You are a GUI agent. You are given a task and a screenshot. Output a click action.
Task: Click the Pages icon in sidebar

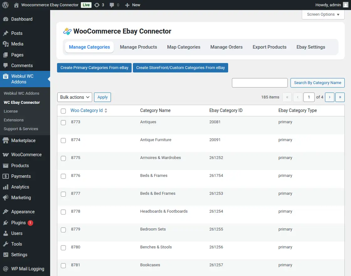click(6, 55)
